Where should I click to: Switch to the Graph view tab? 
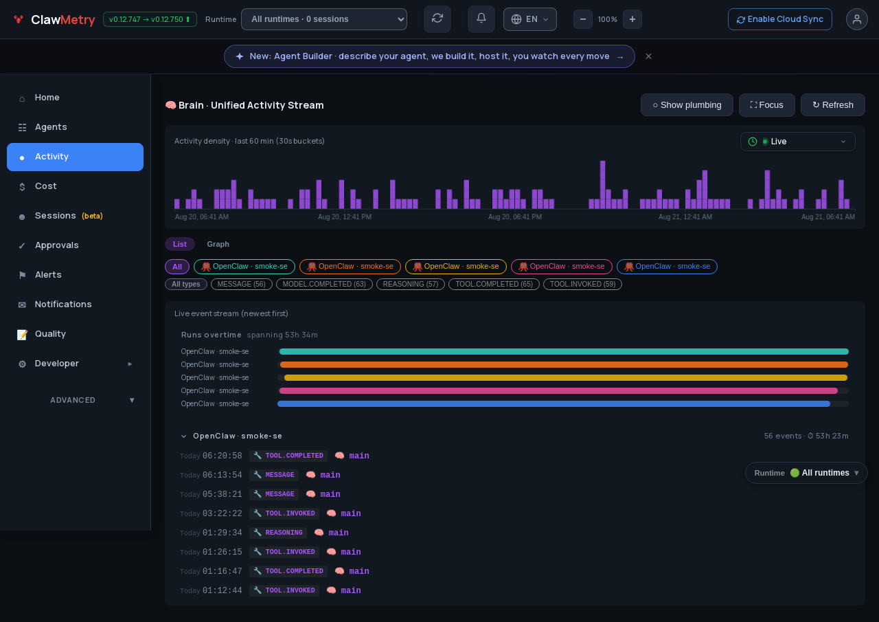[x=218, y=244]
